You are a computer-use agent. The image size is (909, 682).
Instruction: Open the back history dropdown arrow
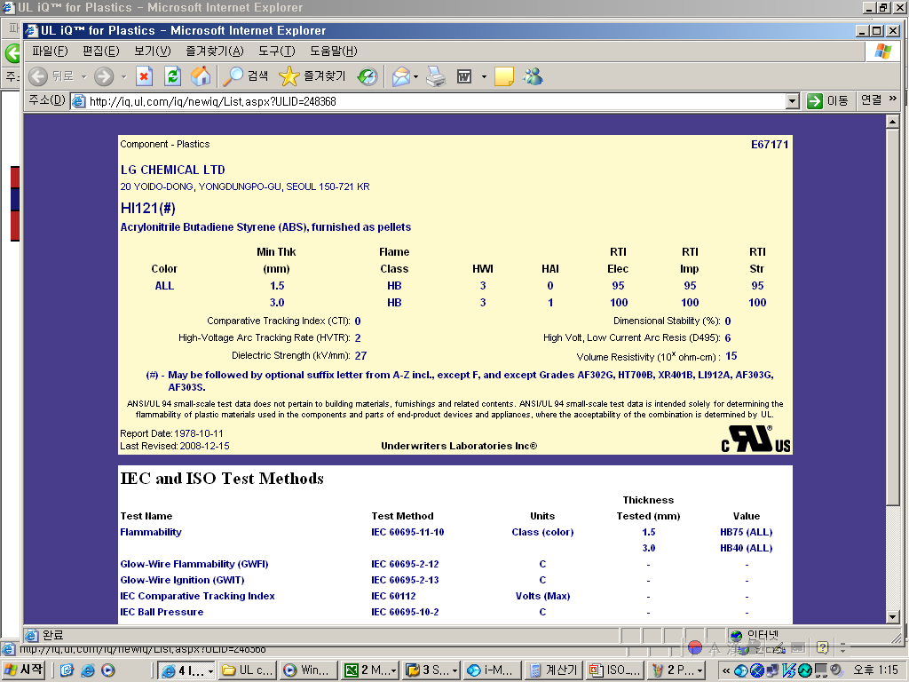pyautogui.click(x=83, y=76)
